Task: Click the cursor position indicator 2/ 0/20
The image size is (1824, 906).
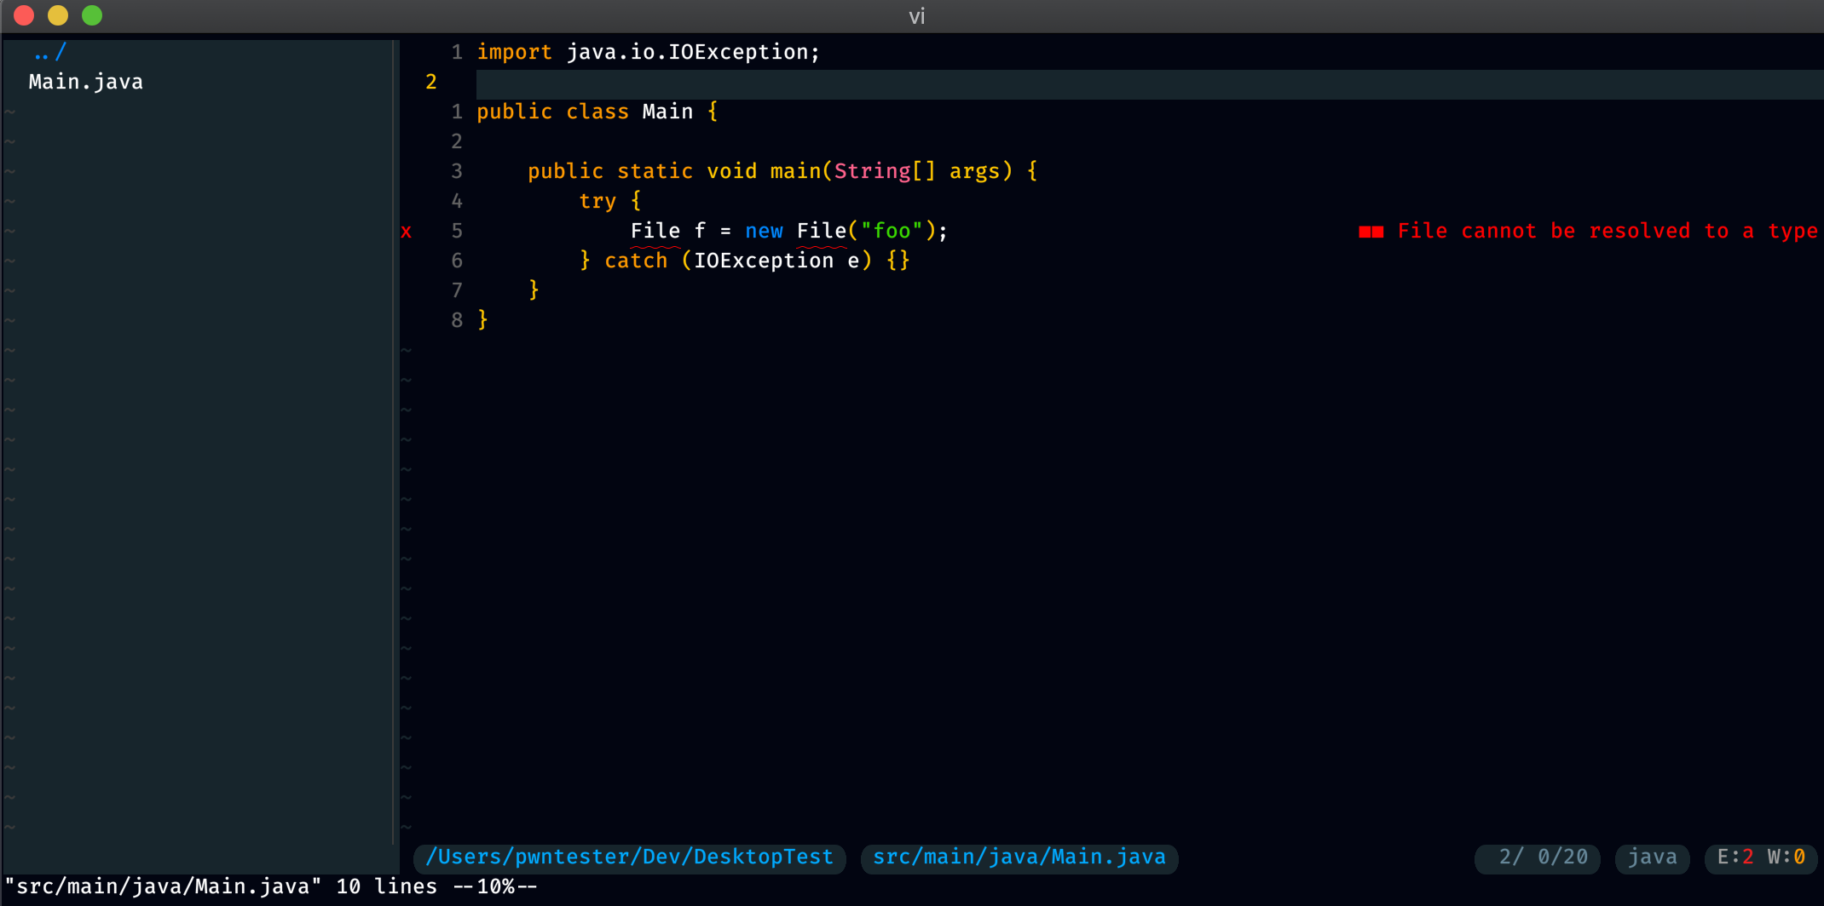Action: tap(1537, 857)
